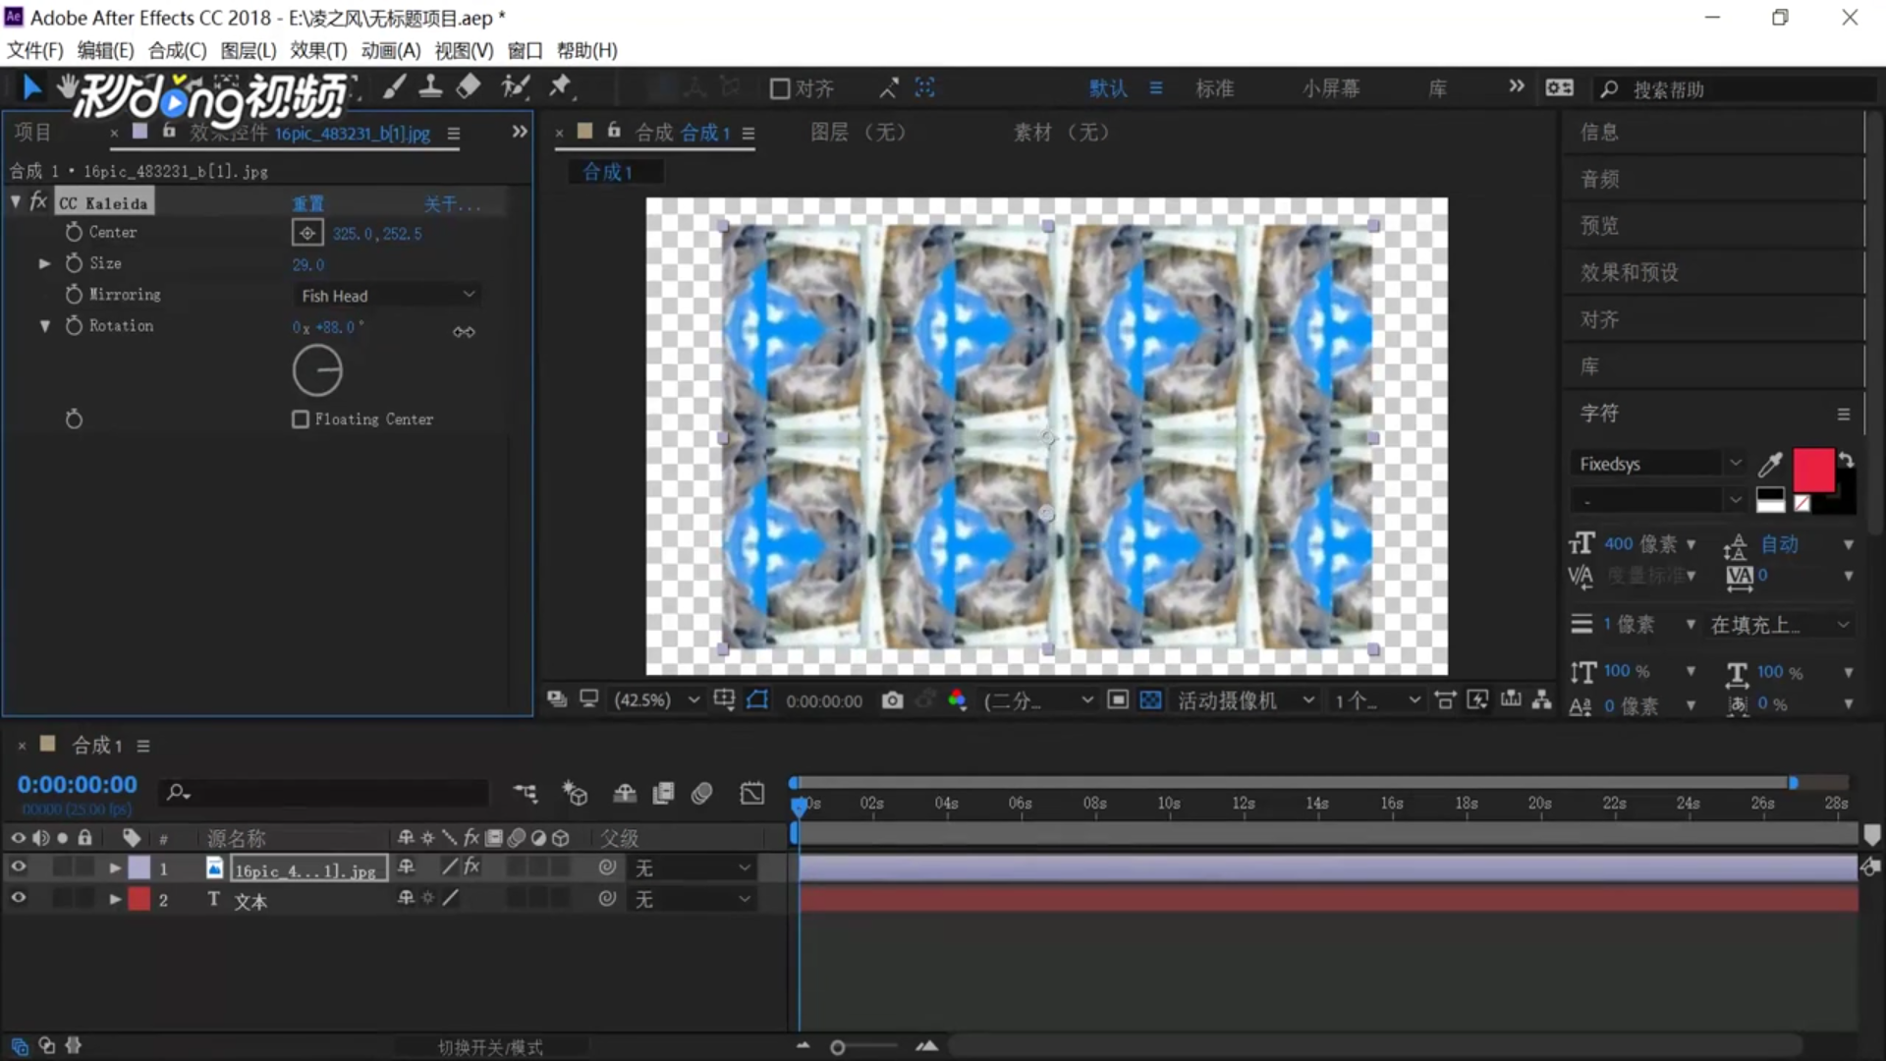Toggle transparency grid button in viewer

click(x=1150, y=700)
